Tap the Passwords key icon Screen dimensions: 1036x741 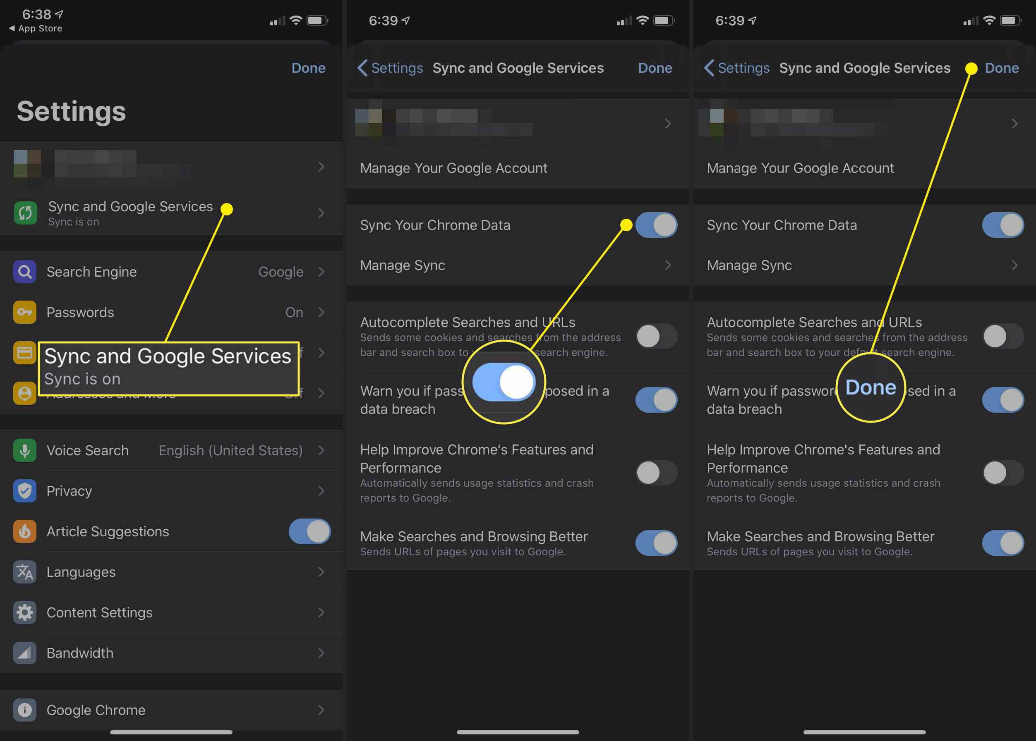(25, 313)
